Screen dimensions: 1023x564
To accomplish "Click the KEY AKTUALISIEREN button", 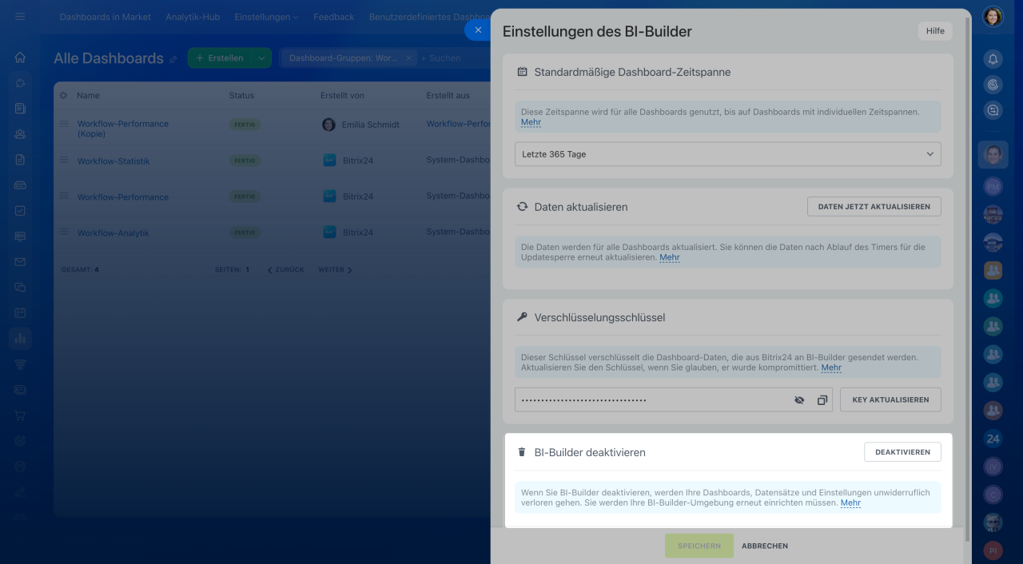I will click(x=890, y=400).
